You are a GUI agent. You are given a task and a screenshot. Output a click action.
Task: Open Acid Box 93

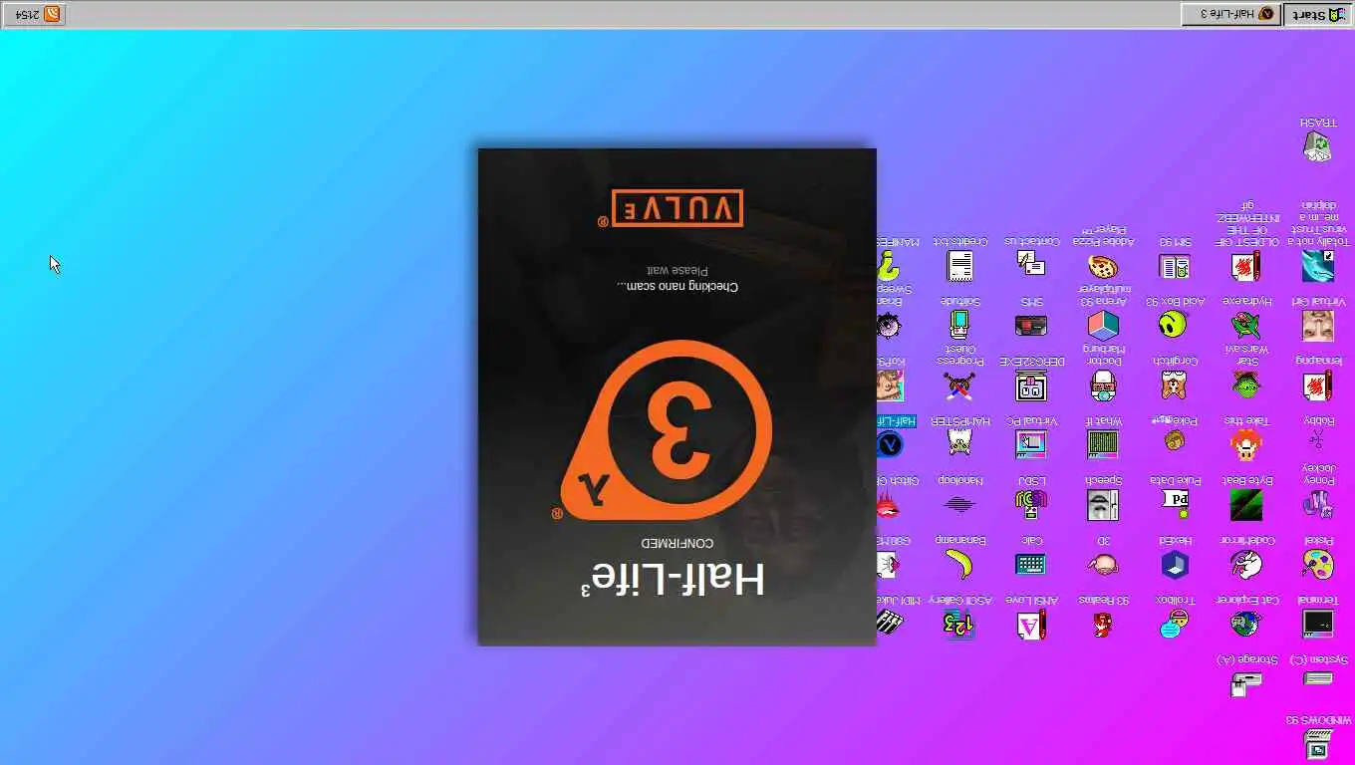pos(1175,325)
